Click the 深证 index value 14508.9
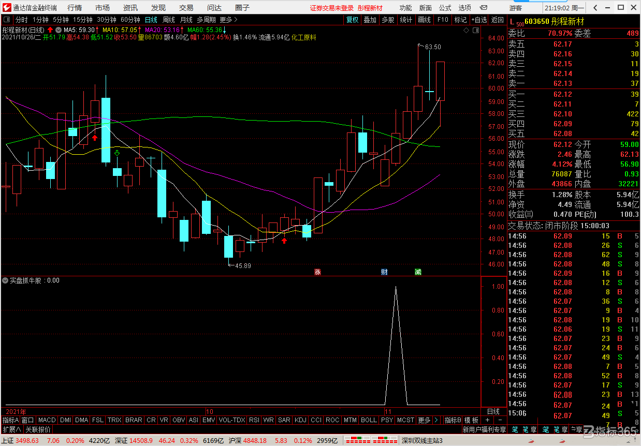 point(141,441)
